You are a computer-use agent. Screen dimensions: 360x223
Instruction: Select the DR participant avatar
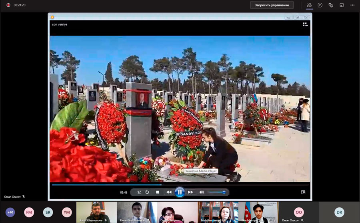click(x=339, y=212)
